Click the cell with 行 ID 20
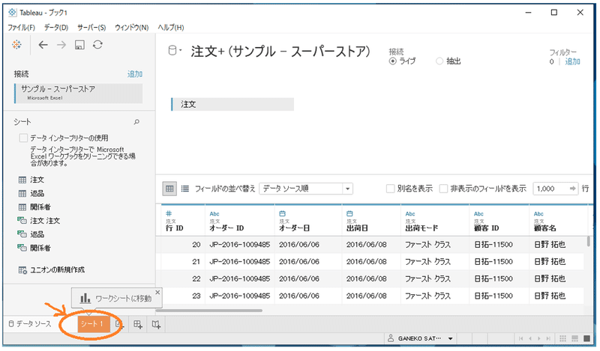 coord(183,245)
